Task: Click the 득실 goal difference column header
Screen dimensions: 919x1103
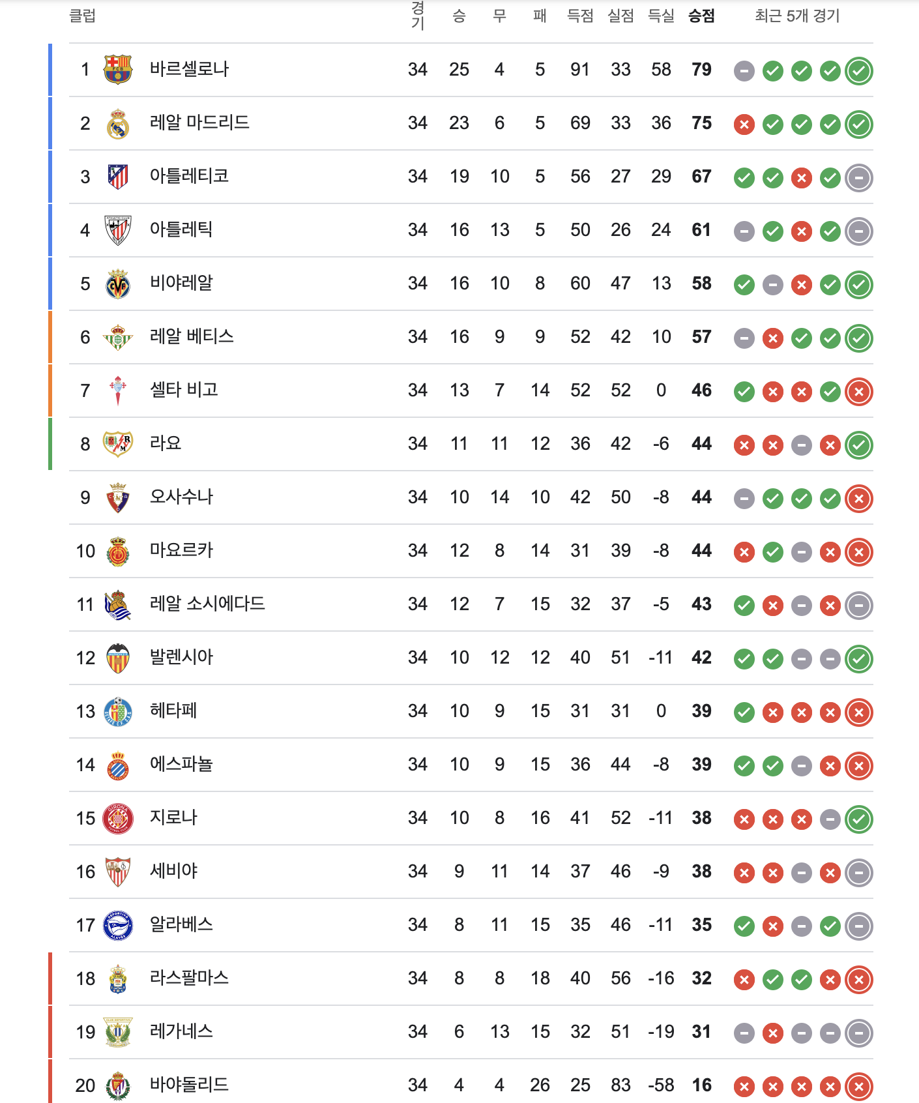Action: [661, 16]
